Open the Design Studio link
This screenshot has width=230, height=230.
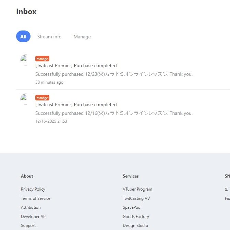pyautogui.click(x=135, y=226)
